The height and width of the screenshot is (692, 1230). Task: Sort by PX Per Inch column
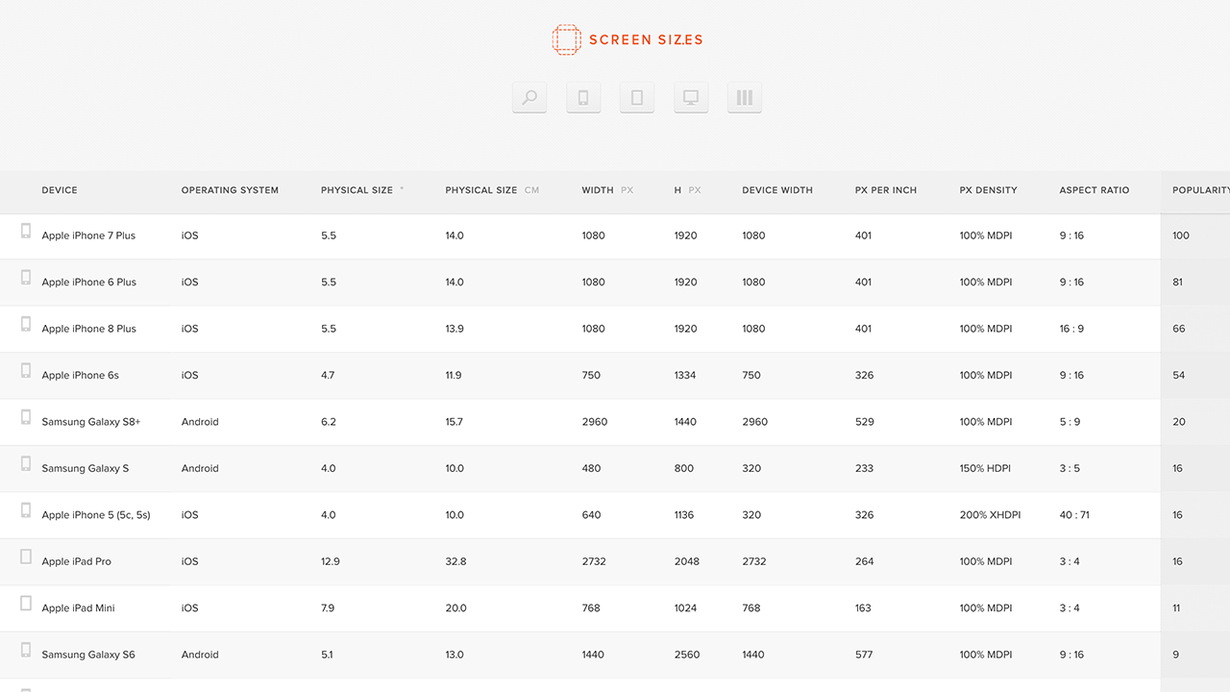886,190
